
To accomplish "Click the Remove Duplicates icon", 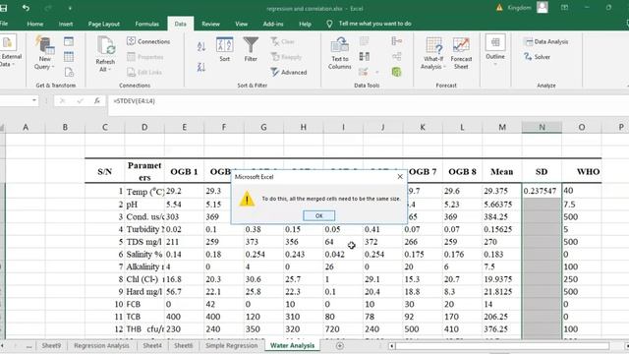I will coord(365,56).
